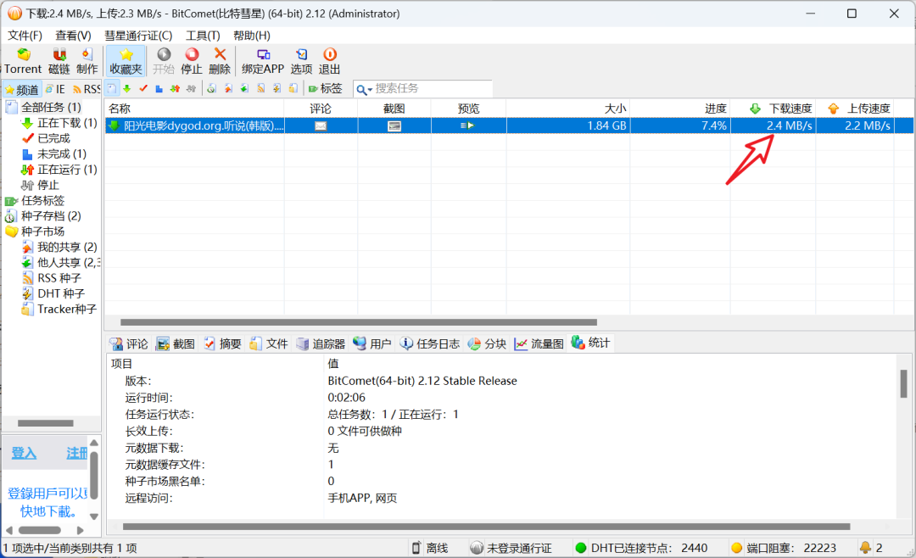Toggle the 收藏夹 favorites panel

point(126,61)
